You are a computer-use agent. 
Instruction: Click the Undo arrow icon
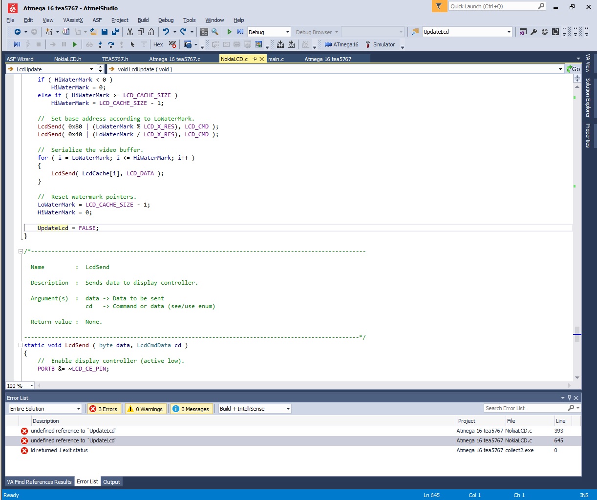[166, 32]
